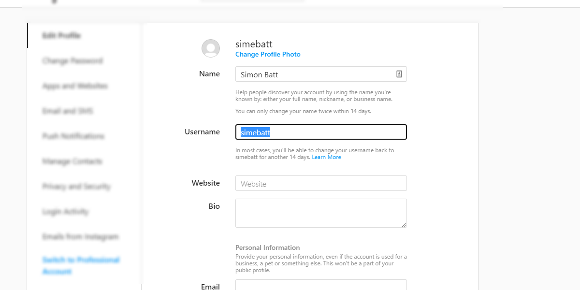This screenshot has width=580, height=290.
Task: Click the Change Profile Photo link
Action: tap(268, 55)
